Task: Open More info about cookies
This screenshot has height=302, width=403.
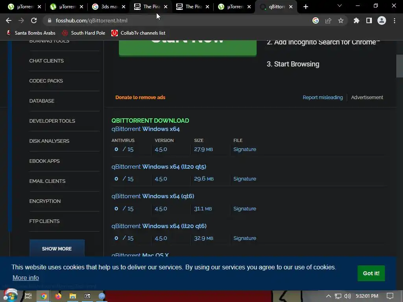Action: (x=26, y=278)
